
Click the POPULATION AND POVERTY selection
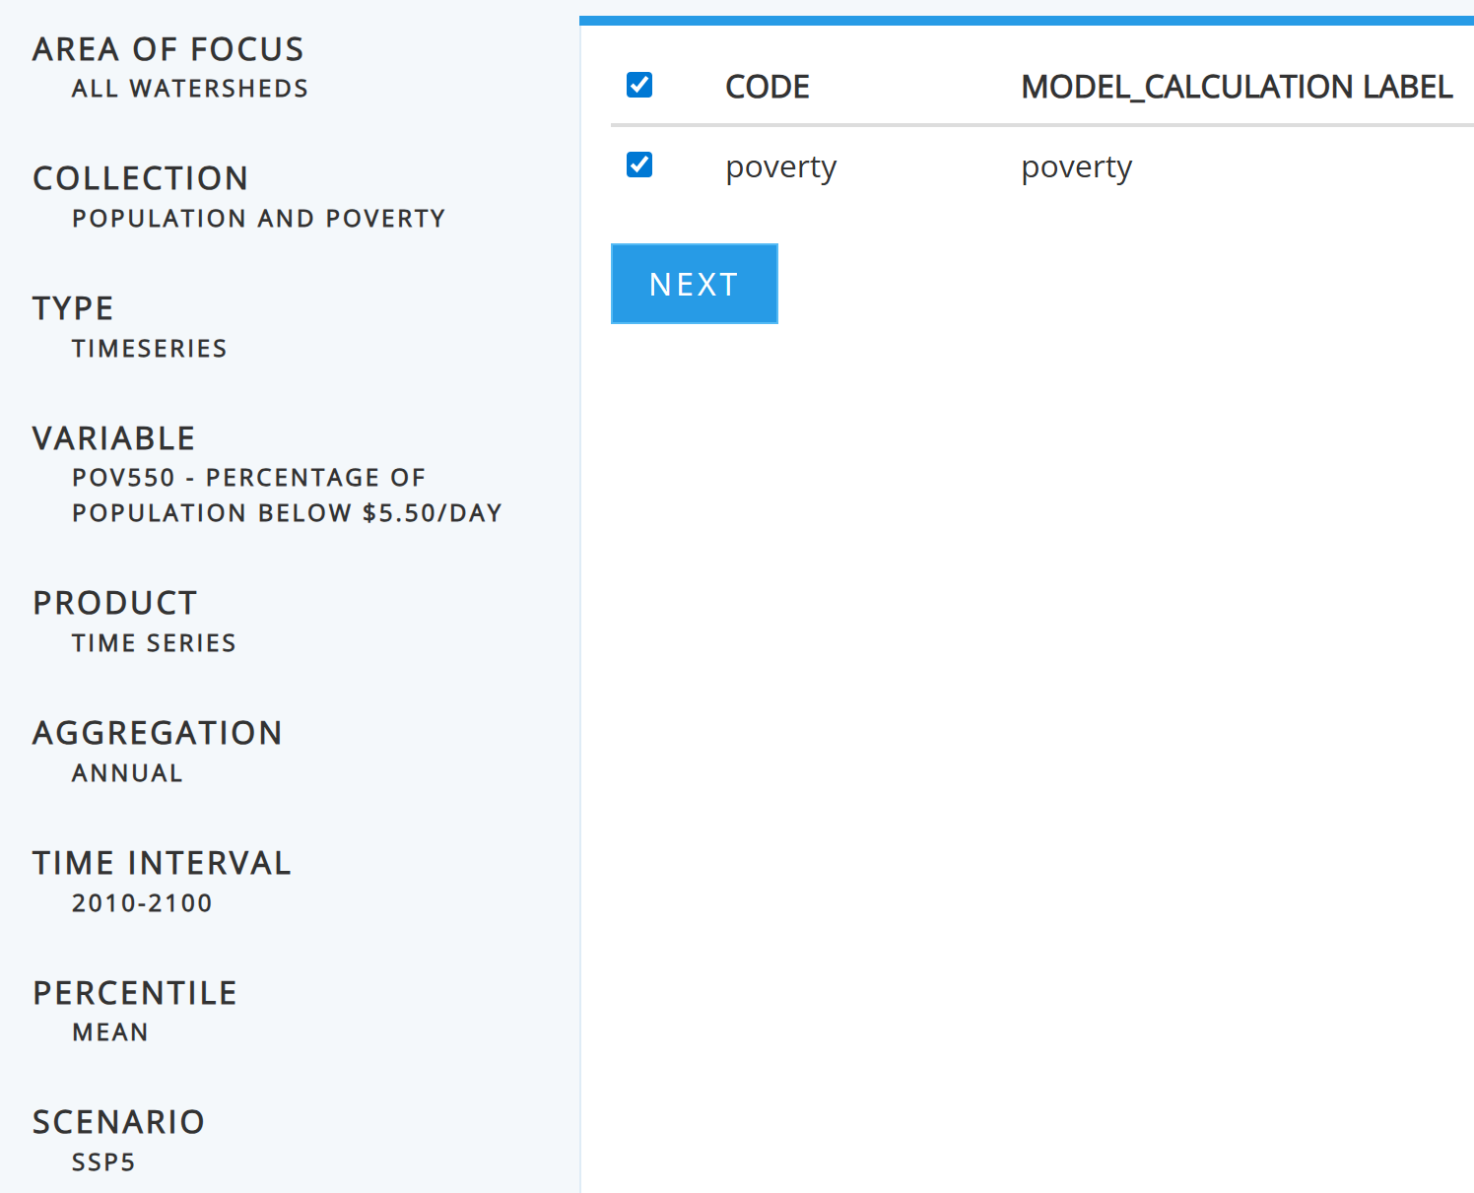[x=259, y=219]
